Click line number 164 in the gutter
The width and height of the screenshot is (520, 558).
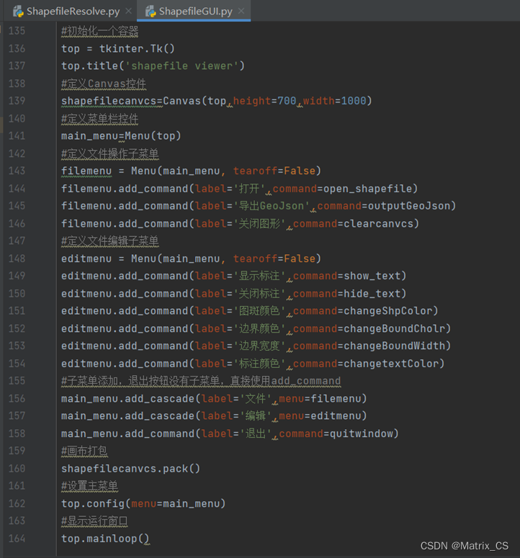pyautogui.click(x=17, y=539)
